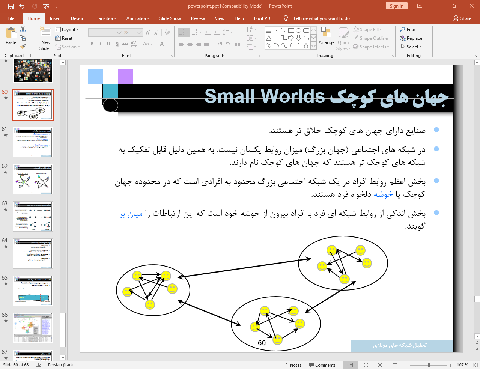Click the Text Box shape icon
The height and width of the screenshot is (369, 480).
pos(268,30)
